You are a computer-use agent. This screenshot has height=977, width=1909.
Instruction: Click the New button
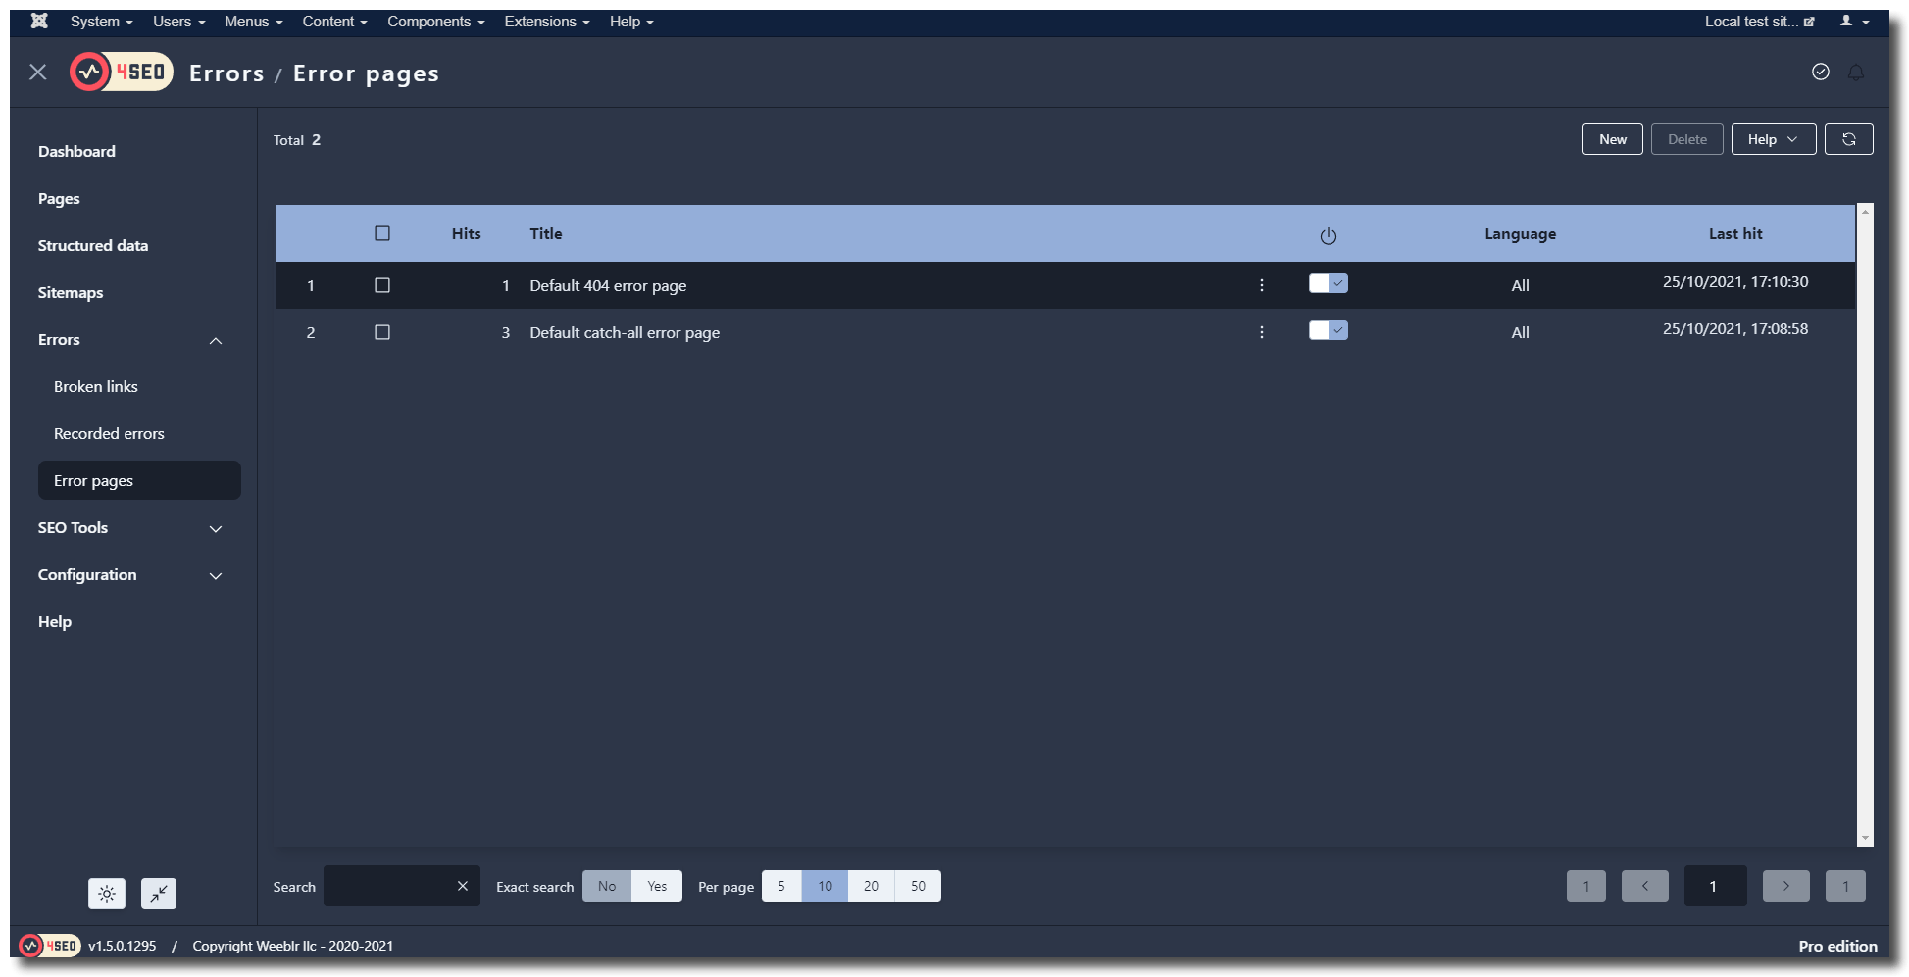pyautogui.click(x=1613, y=139)
